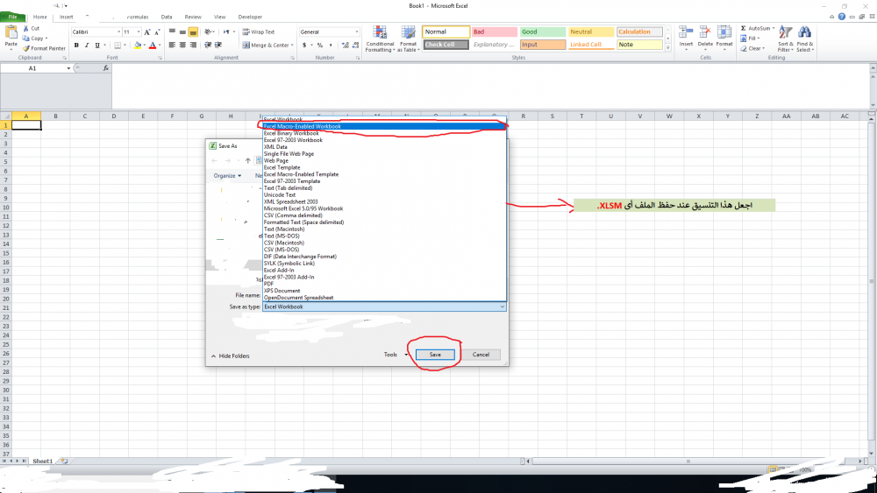Select the Sheet1 worksheet tab
The height and width of the screenshot is (493, 877).
[42, 461]
